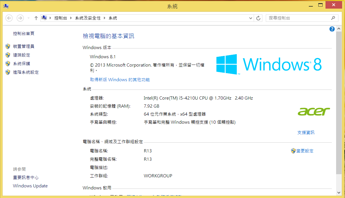
Task: Select 系統 breadcrumb segment
Action: pos(113,18)
